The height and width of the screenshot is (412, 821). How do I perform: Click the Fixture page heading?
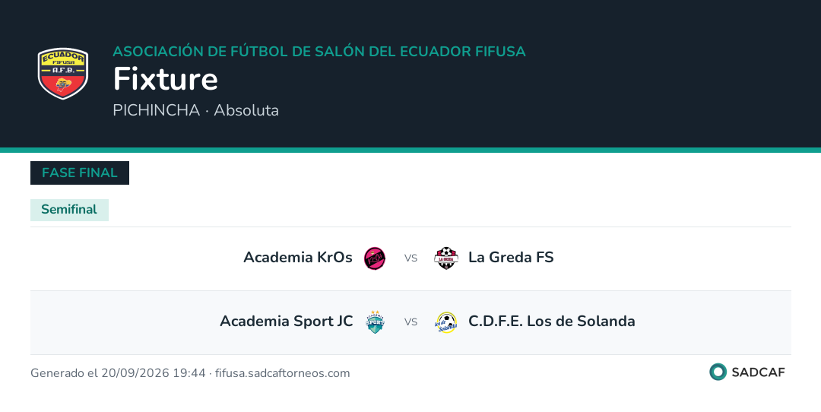(166, 79)
